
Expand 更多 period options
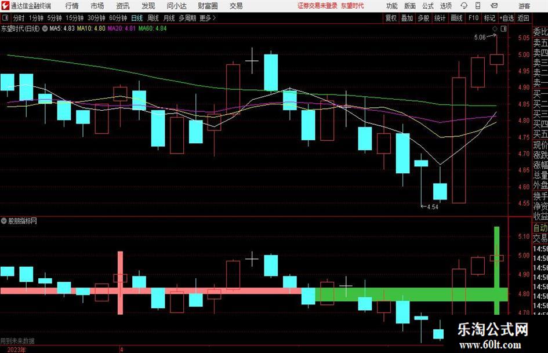click(208, 18)
